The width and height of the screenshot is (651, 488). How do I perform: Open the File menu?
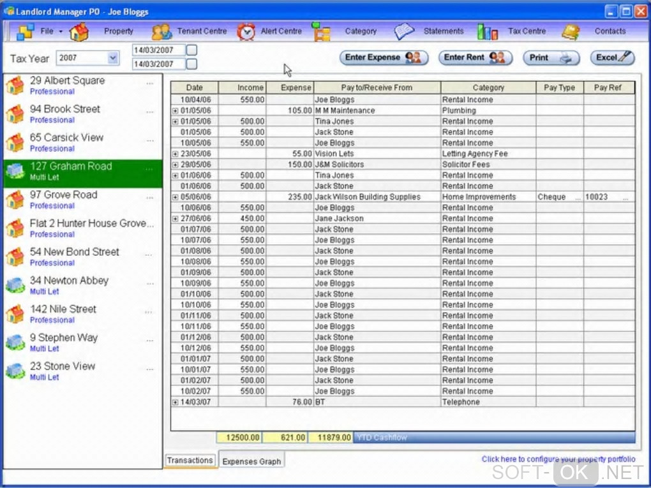click(47, 31)
